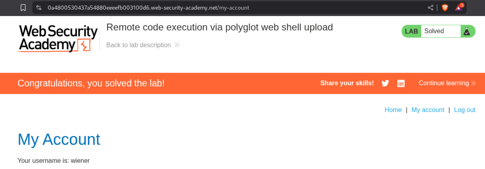Open Brave Shields lion icon
This screenshot has height=169, width=485.
[x=445, y=8]
